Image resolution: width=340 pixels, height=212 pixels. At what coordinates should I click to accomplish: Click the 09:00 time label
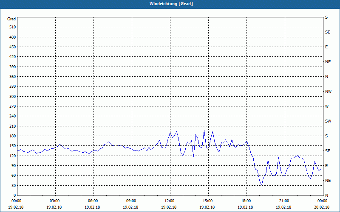(132, 201)
